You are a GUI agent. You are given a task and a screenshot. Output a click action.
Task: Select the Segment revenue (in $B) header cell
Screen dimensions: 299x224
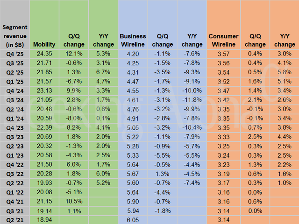[14, 36]
